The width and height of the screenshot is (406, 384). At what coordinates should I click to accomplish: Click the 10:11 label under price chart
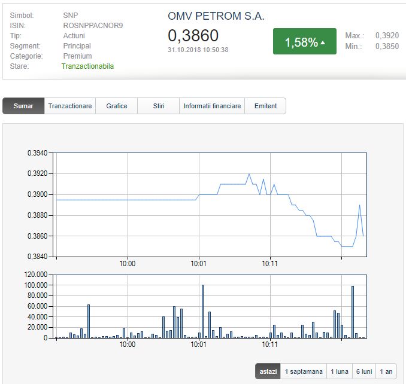pyautogui.click(x=270, y=264)
